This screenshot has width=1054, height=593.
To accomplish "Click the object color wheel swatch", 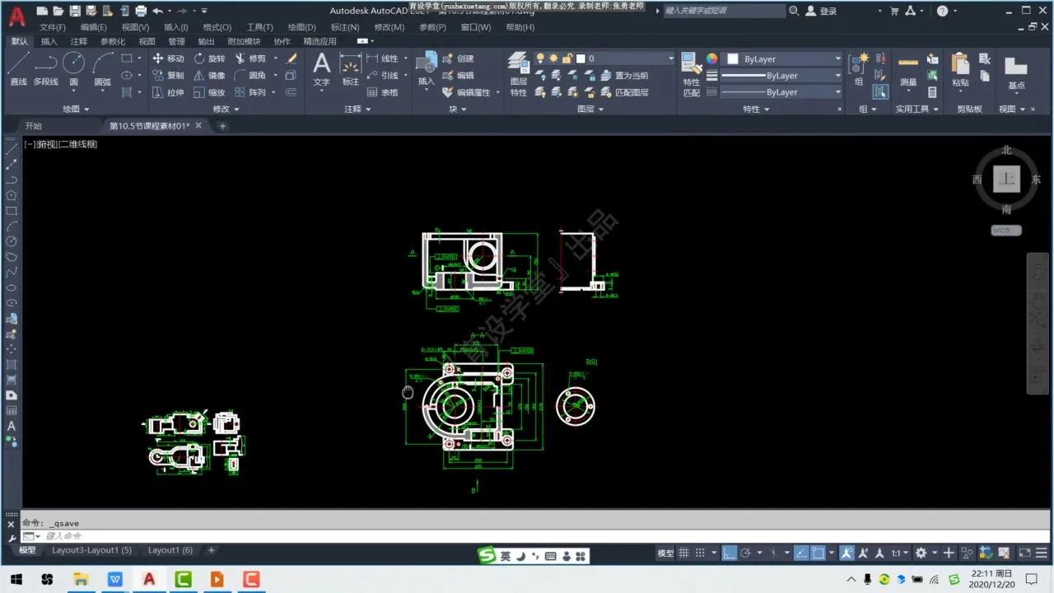I will 711,59.
